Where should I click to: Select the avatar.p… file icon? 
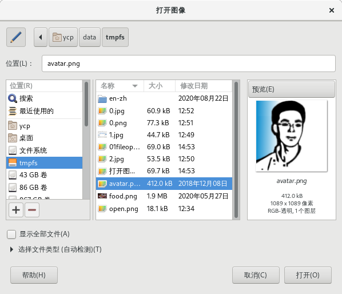[102, 184]
